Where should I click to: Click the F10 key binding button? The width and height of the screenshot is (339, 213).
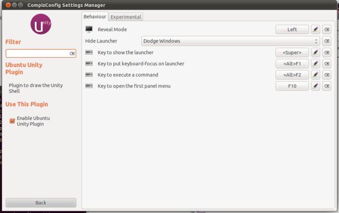tap(292, 86)
